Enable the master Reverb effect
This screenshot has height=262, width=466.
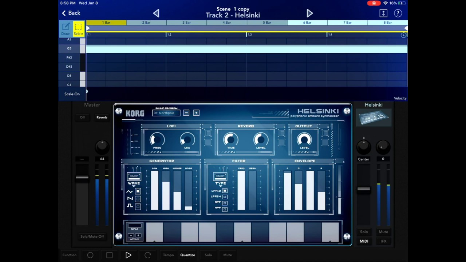pyautogui.click(x=102, y=118)
